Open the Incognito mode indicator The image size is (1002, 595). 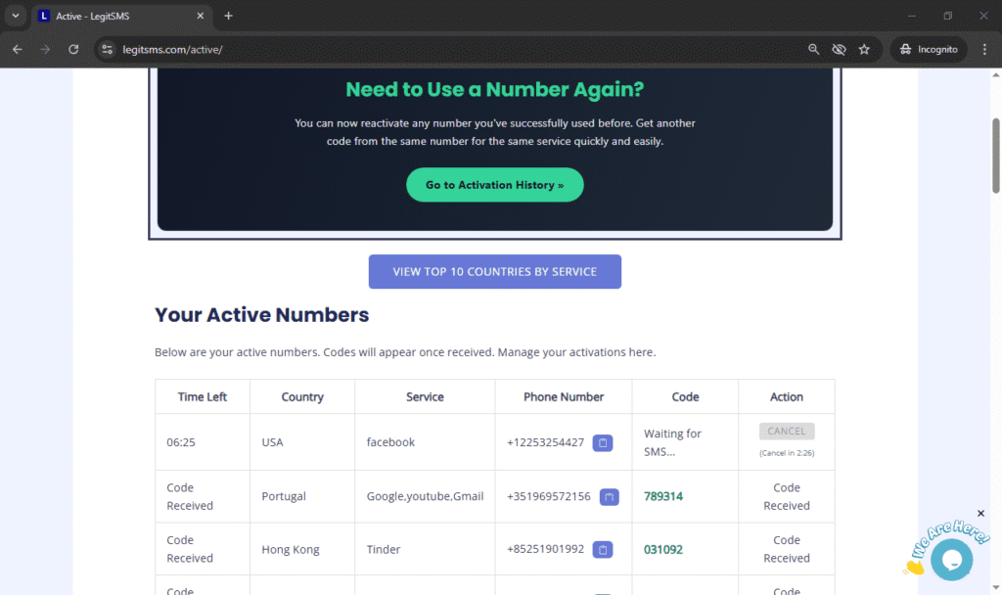928,49
